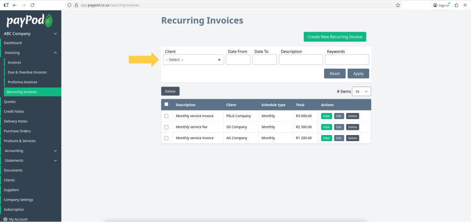
Task: Edit the AG Company recurring invoice
Action: 339,138
